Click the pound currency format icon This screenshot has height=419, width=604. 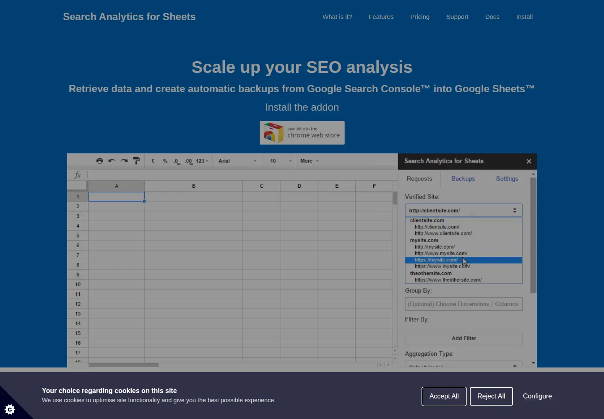click(153, 161)
